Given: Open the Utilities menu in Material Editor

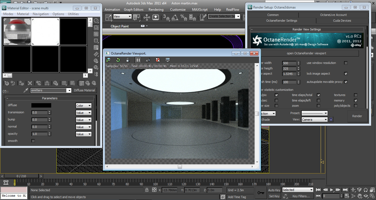Looking at the screenshot, I should [73, 14].
